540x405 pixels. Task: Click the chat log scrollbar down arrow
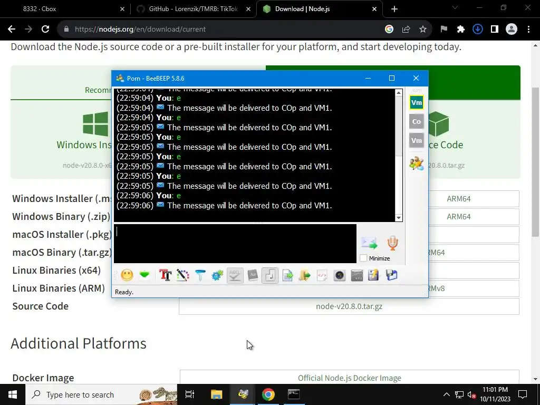point(399,218)
